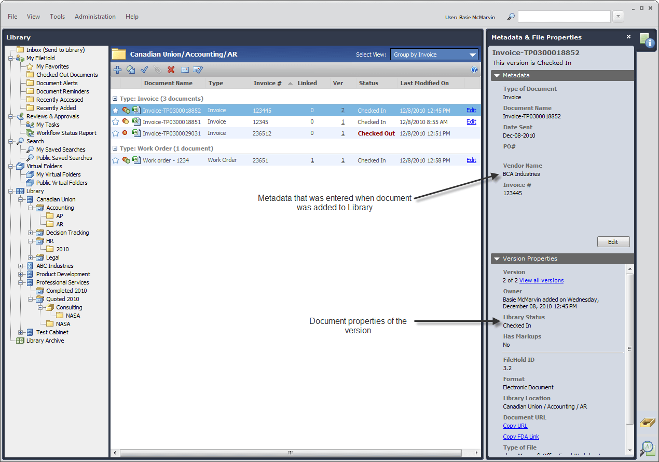Click the Canadian Union/Accounting/AR folder icon in header
This screenshot has height=462, width=659.
(119, 54)
